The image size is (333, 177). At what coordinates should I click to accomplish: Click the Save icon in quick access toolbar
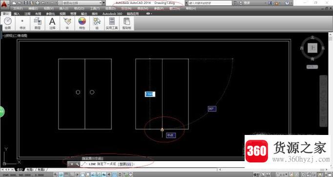[x=26, y=3]
